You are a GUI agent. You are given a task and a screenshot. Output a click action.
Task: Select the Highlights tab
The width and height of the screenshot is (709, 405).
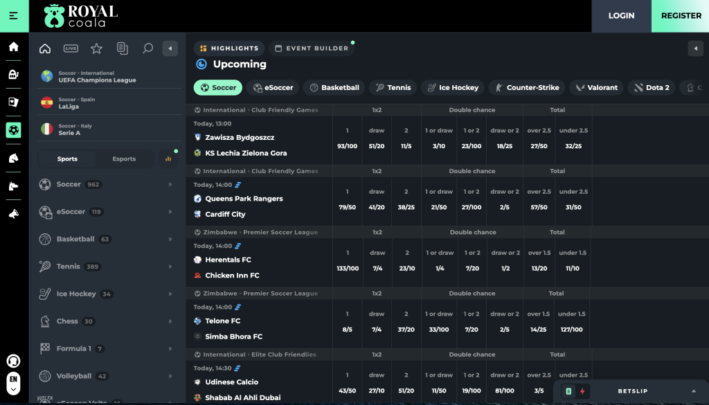pos(229,48)
